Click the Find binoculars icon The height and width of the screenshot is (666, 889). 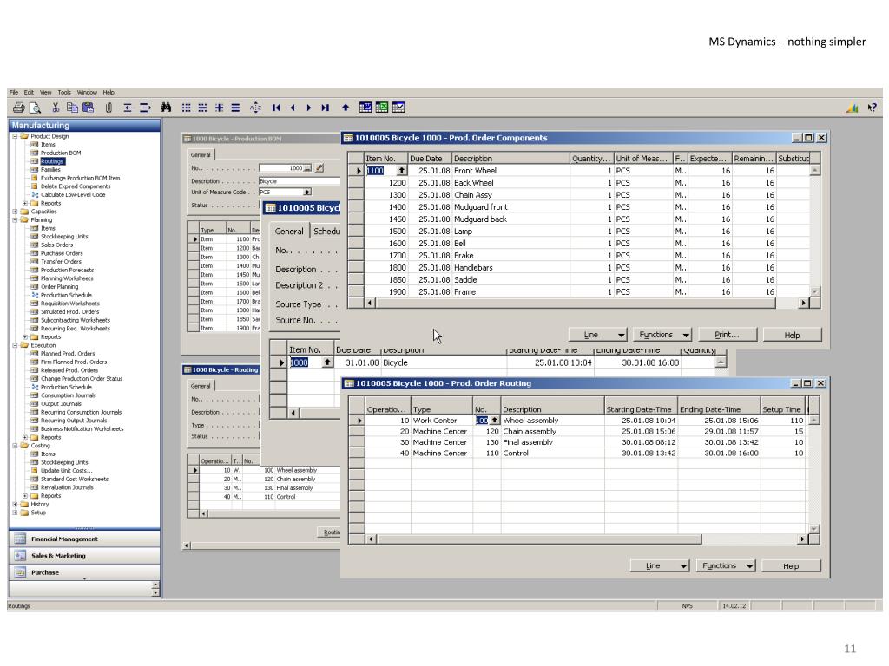tap(167, 108)
